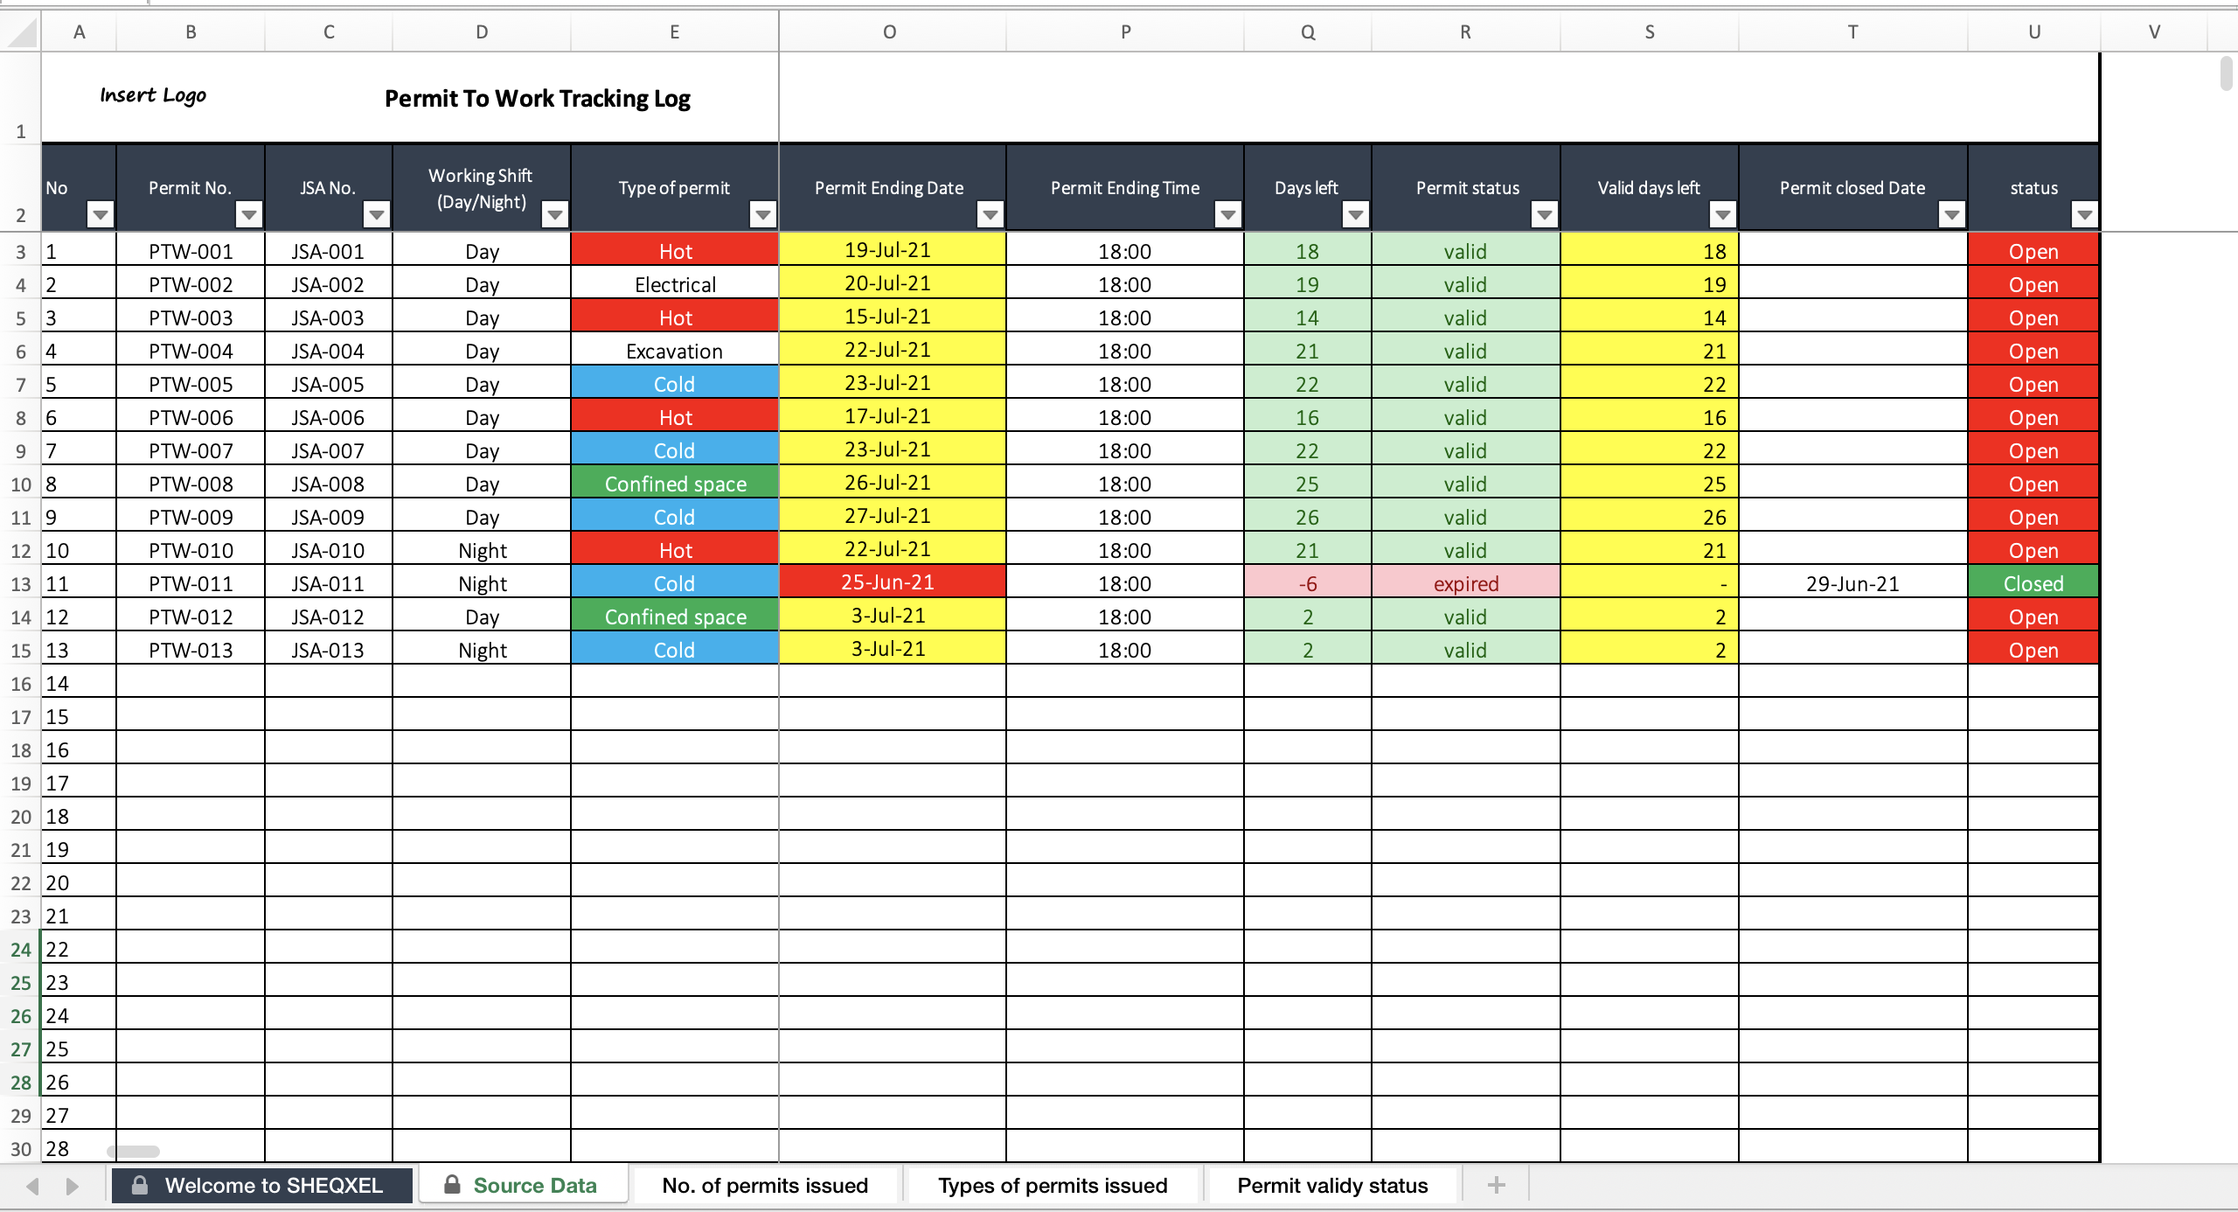Viewport: 2238px width, 1212px height.
Task: Go to previous sheet with left arrow
Action: pyautogui.click(x=33, y=1186)
